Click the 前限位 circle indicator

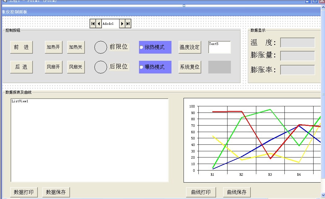100,47
